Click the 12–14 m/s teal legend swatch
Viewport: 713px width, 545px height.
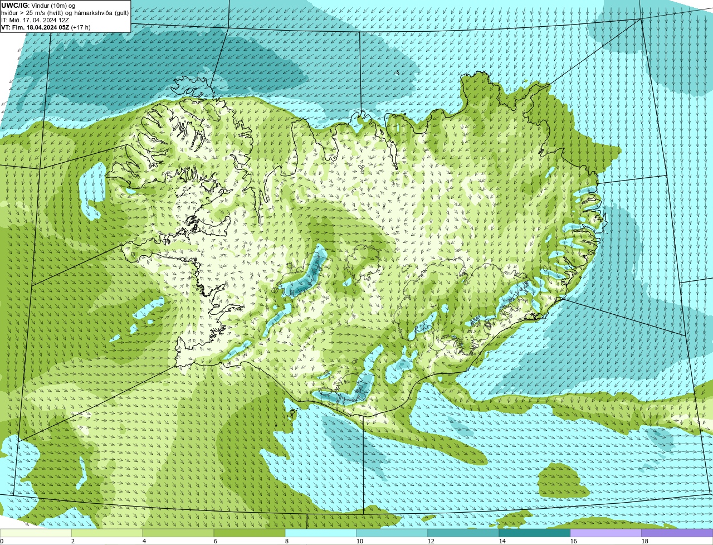click(463, 533)
